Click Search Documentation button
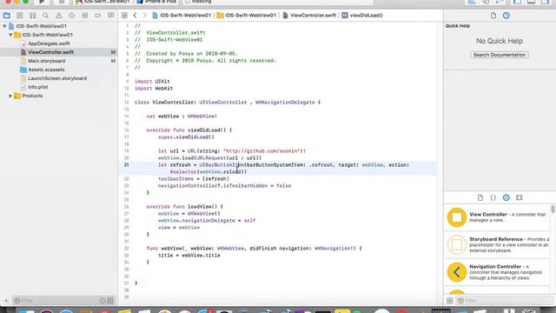Image resolution: width=556 pixels, height=313 pixels. coord(500,55)
